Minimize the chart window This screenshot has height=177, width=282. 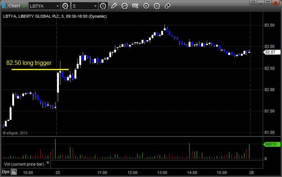pos(261,3)
